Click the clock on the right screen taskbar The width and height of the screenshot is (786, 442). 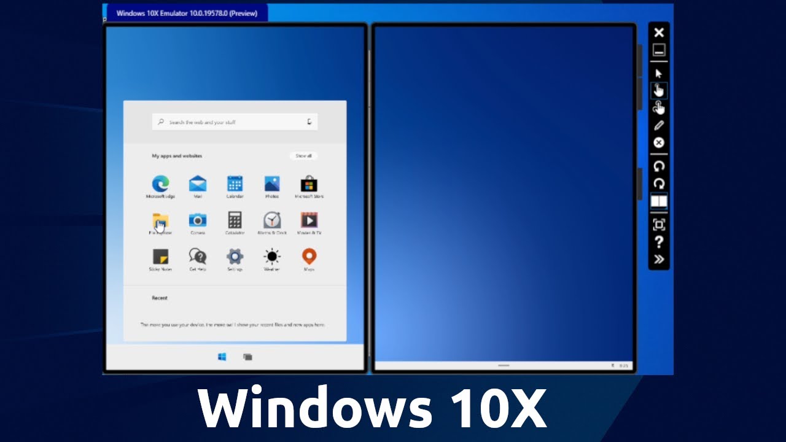point(624,366)
